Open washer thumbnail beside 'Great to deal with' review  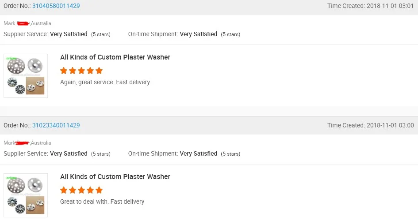[26, 195]
